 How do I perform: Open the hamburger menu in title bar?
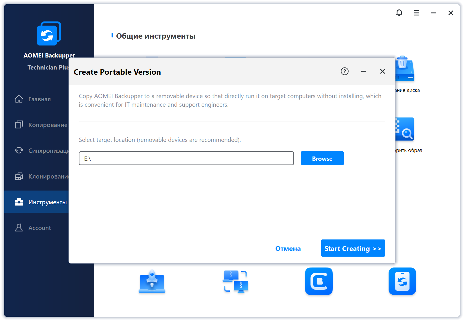416,13
